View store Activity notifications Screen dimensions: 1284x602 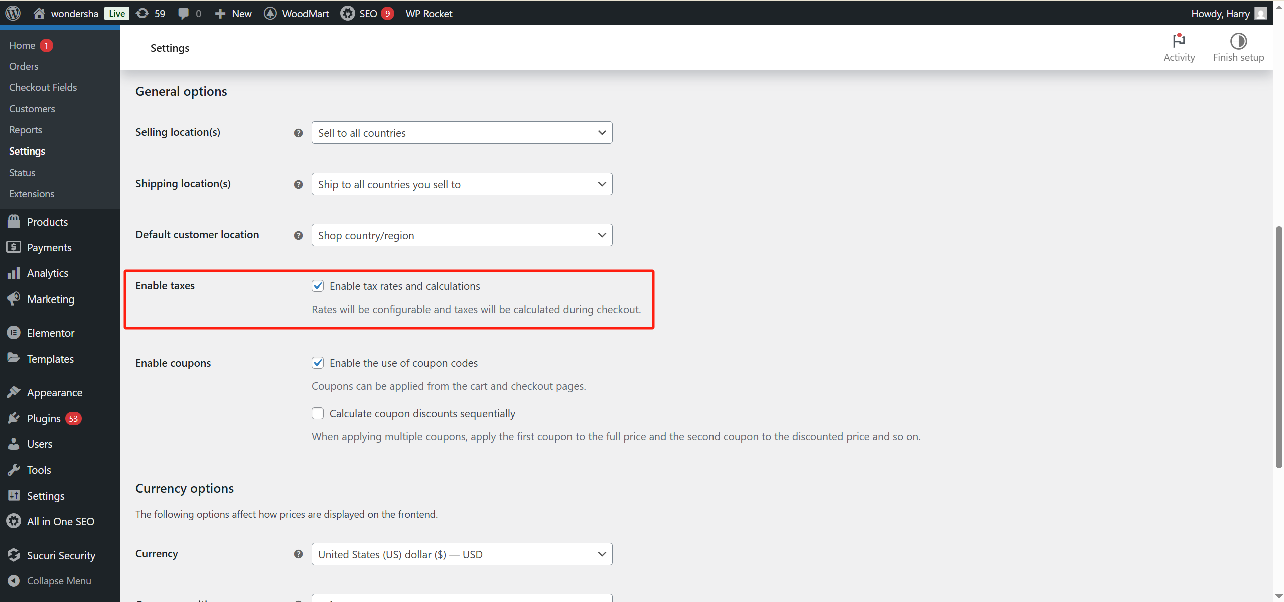click(x=1179, y=47)
